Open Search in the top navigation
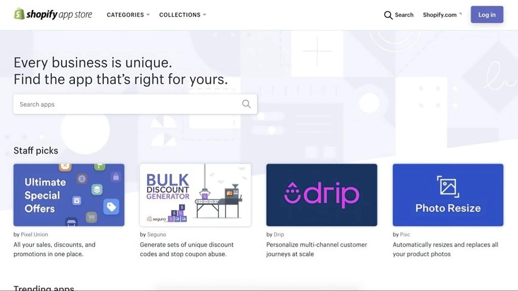This screenshot has width=518, height=291. (x=399, y=15)
